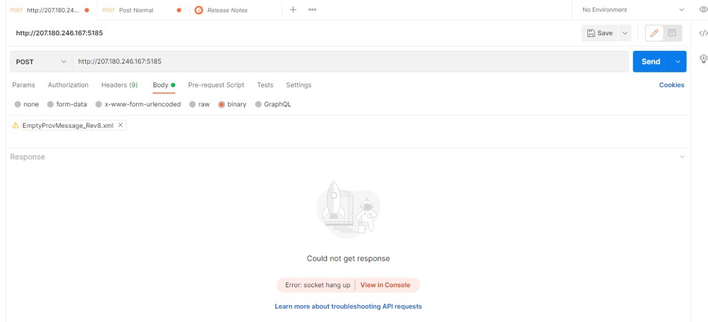708x322 pixels.
Task: Click the Send button
Action: pos(651,61)
